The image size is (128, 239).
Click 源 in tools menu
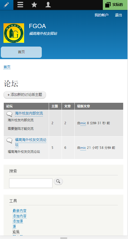[14, 227]
